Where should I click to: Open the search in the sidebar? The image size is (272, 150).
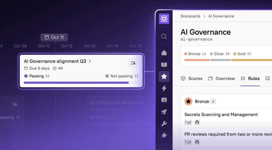tap(164, 36)
